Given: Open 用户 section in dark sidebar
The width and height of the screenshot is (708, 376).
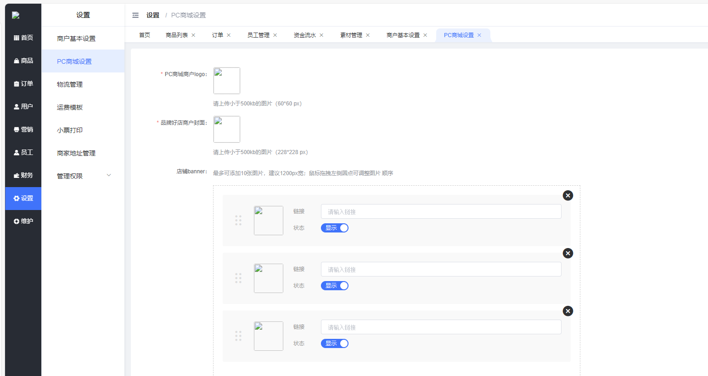Looking at the screenshot, I should (23, 107).
